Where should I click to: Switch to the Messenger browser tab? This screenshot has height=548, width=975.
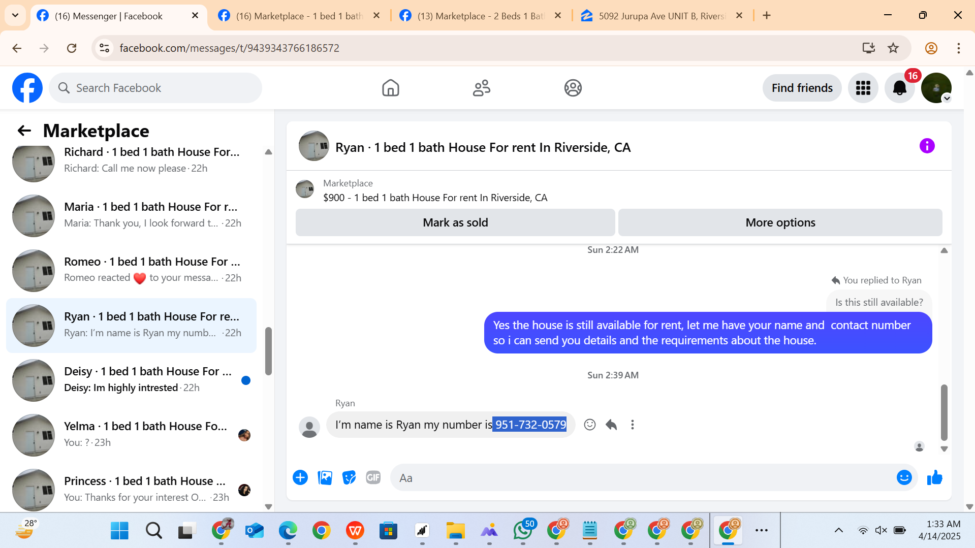tap(118, 16)
